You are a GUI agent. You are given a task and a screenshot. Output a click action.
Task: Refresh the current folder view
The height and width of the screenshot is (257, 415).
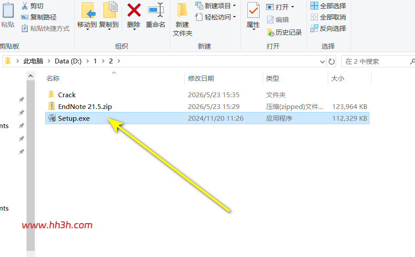[331, 62]
